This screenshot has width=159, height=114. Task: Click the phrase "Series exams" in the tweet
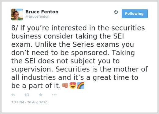tap(96, 45)
